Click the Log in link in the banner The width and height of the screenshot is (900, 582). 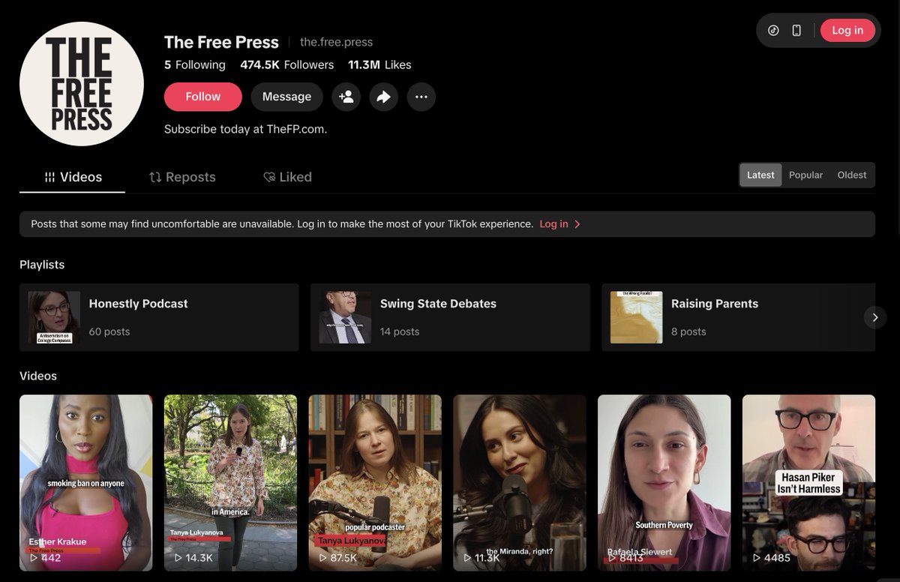(559, 224)
